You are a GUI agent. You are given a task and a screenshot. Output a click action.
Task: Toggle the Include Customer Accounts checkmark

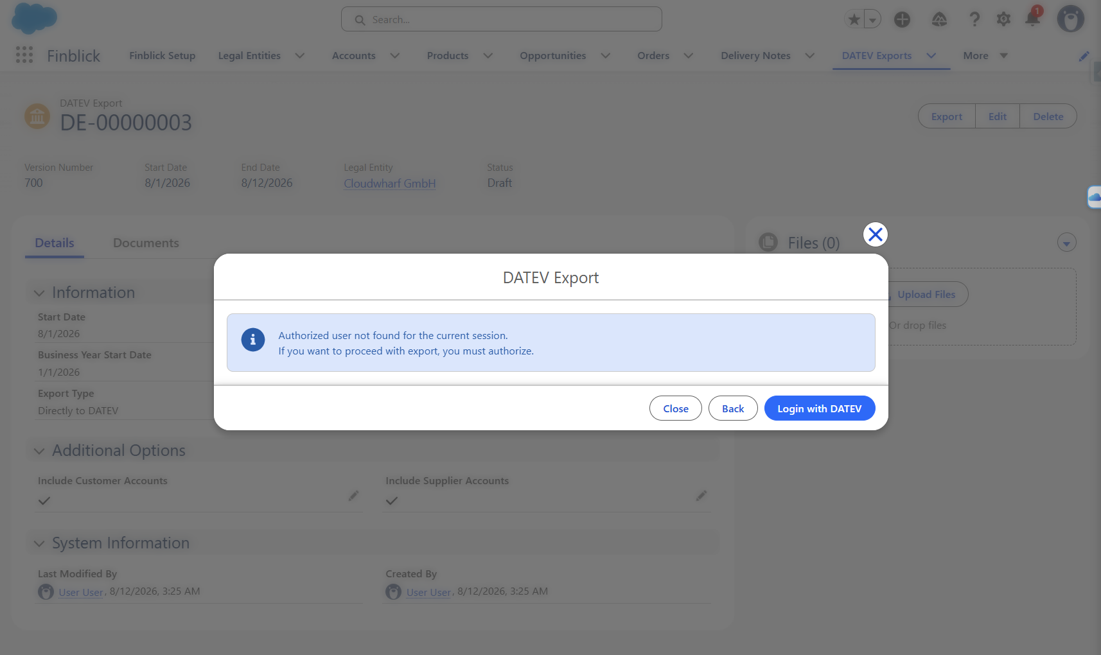pyautogui.click(x=44, y=501)
